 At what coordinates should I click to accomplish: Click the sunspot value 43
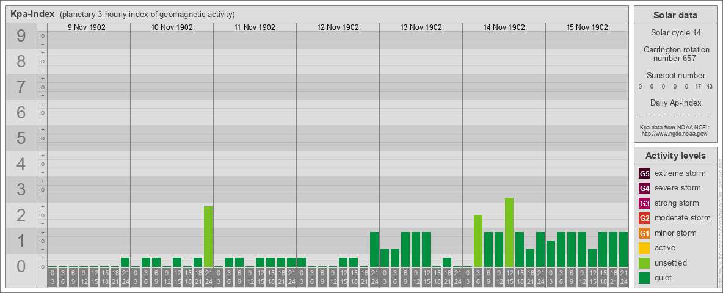tap(709, 87)
